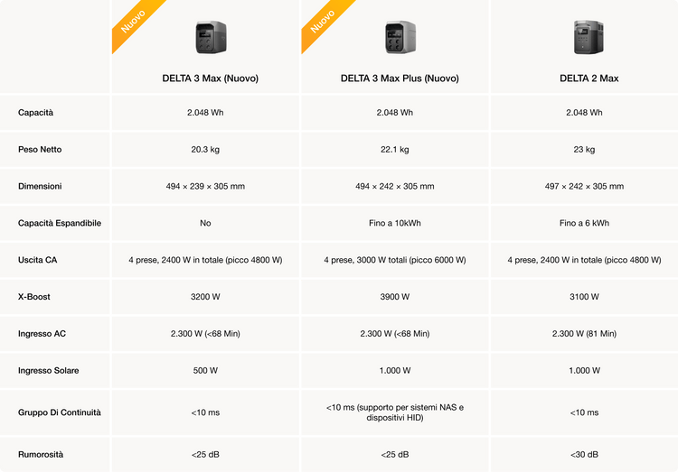Select the Rumorosità row label
This screenshot has height=472, width=678.
tap(41, 455)
